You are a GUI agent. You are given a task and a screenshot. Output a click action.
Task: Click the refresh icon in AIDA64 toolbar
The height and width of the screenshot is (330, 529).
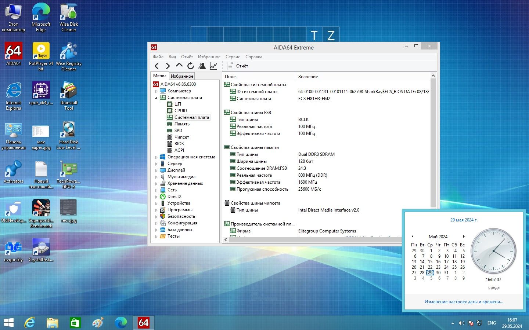[x=190, y=66]
